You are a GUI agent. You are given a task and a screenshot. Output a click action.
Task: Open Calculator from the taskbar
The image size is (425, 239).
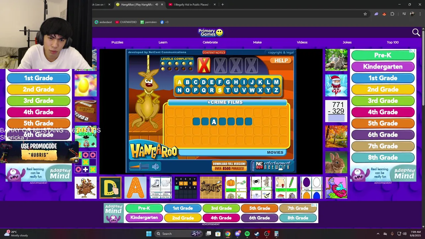pyautogui.click(x=276, y=234)
